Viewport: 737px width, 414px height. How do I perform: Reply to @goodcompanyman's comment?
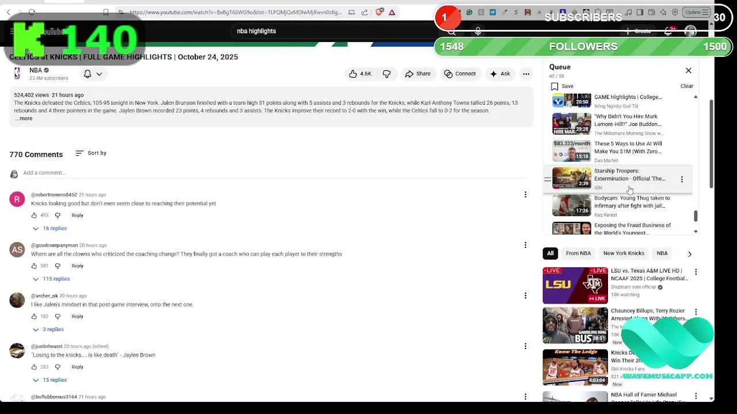[x=77, y=266]
